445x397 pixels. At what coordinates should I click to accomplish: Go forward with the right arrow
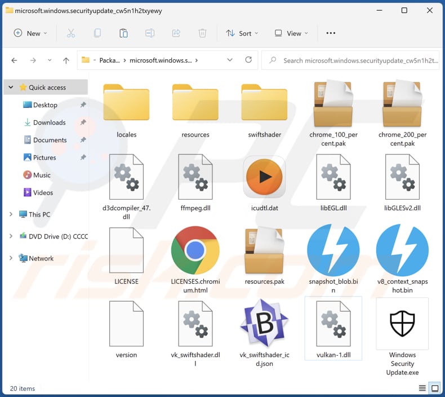(x=33, y=60)
